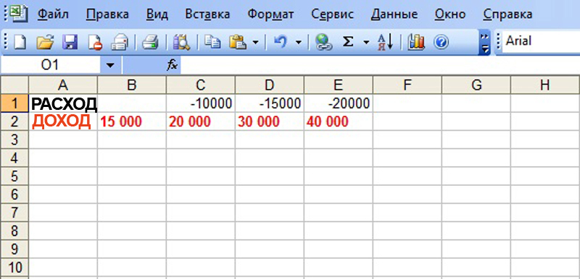The image size is (580, 279).
Task: Select the red cell with 20 000
Action: click(201, 121)
